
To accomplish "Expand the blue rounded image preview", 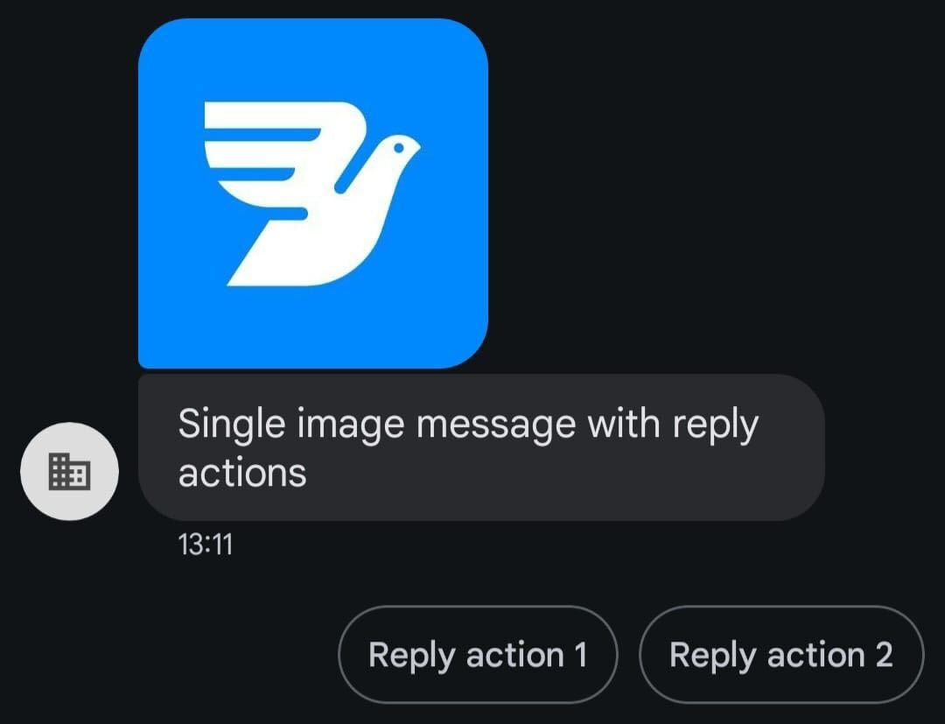I will coord(312,193).
